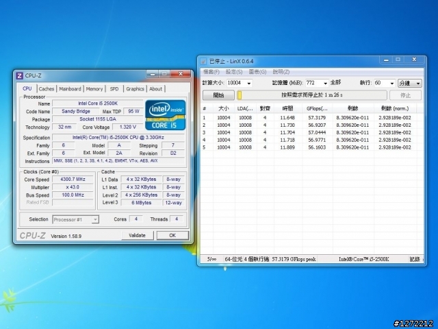Close the CPU-Z window
The image size is (438, 329).
[181, 74]
